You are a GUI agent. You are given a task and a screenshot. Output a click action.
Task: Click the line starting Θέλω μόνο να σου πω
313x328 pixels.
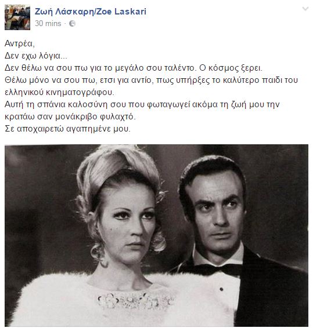point(151,80)
